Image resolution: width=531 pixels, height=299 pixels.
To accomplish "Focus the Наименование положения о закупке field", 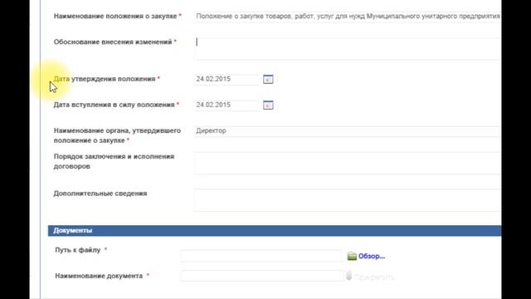I will (x=348, y=17).
